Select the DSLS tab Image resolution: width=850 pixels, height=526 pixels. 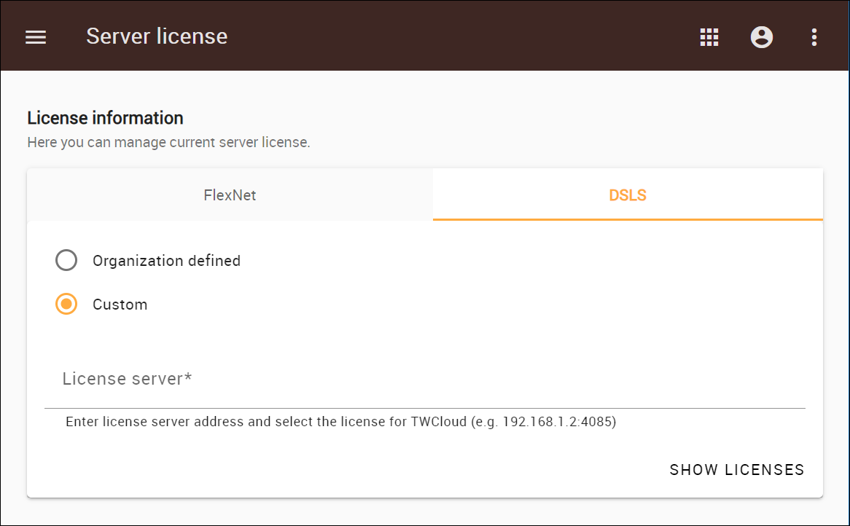click(628, 195)
